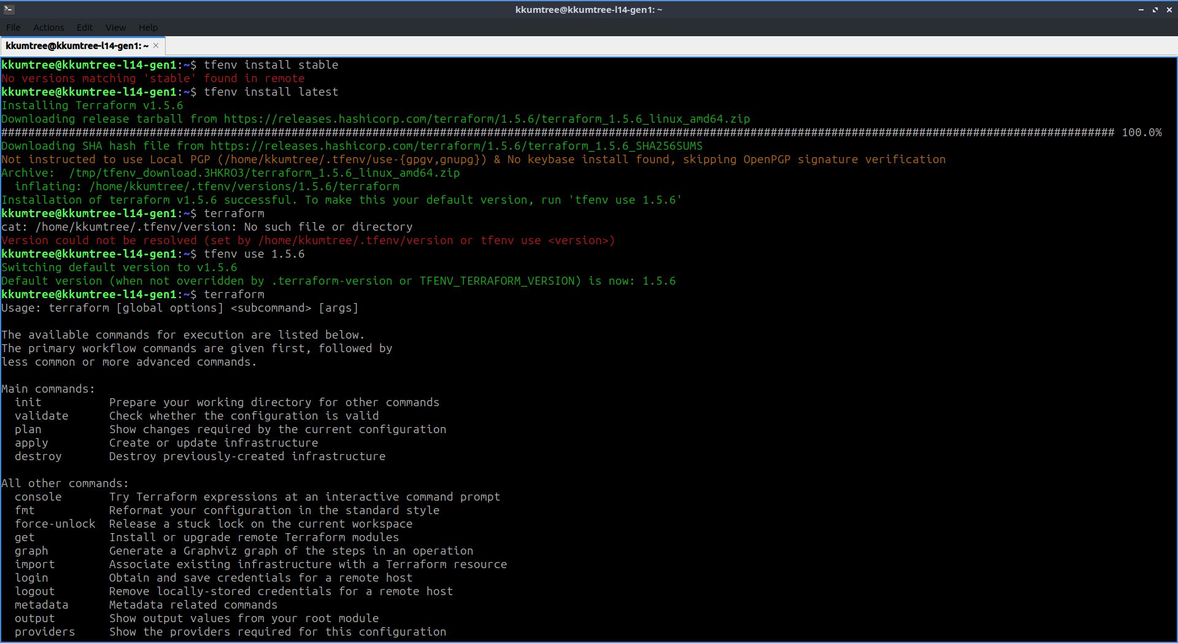Click the terminal icon in the title bar
The height and width of the screenshot is (643, 1178).
click(x=9, y=9)
